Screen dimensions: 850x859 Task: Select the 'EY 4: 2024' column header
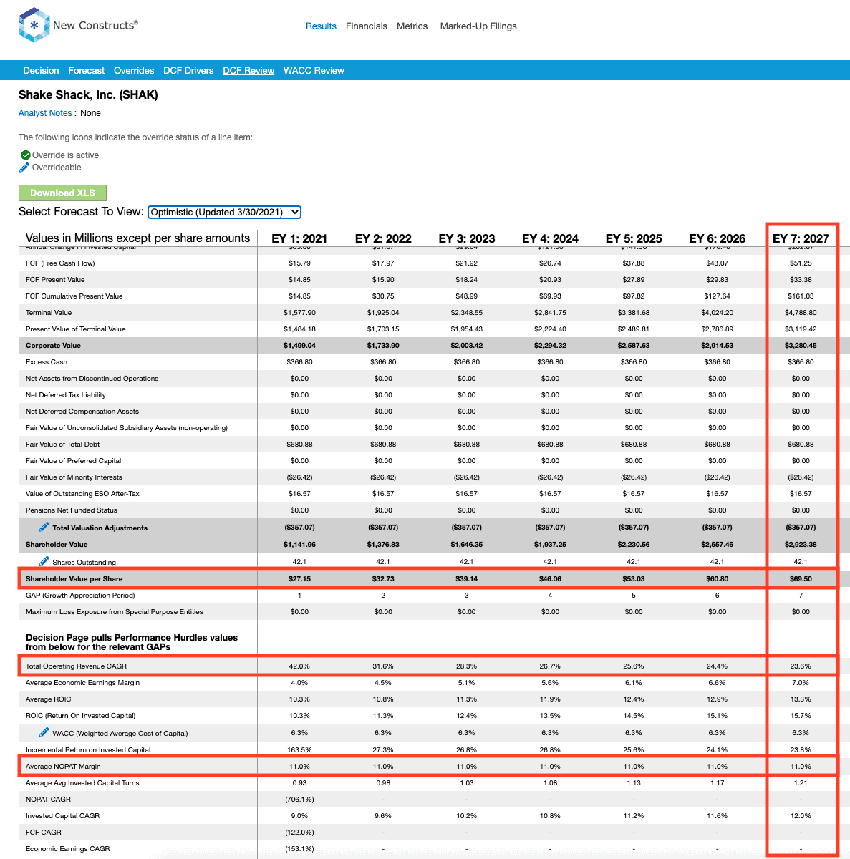(550, 238)
